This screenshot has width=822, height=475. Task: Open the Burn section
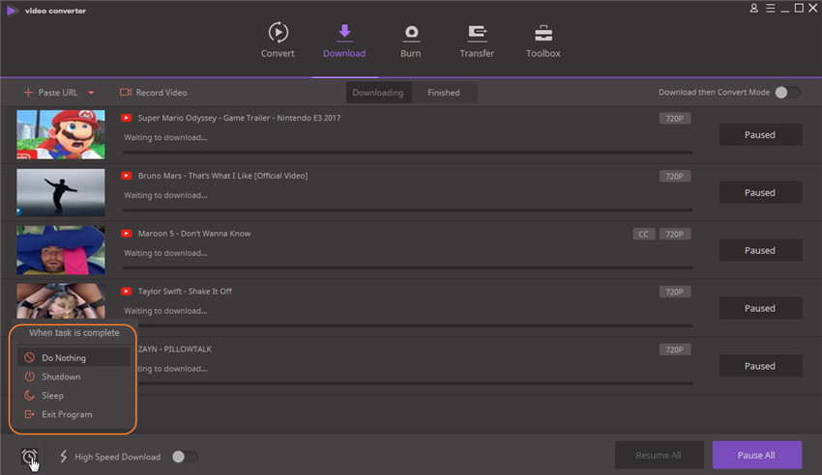coord(411,41)
